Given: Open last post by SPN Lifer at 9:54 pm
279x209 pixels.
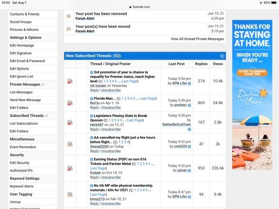Looking at the screenshot, I should [x=189, y=84].
